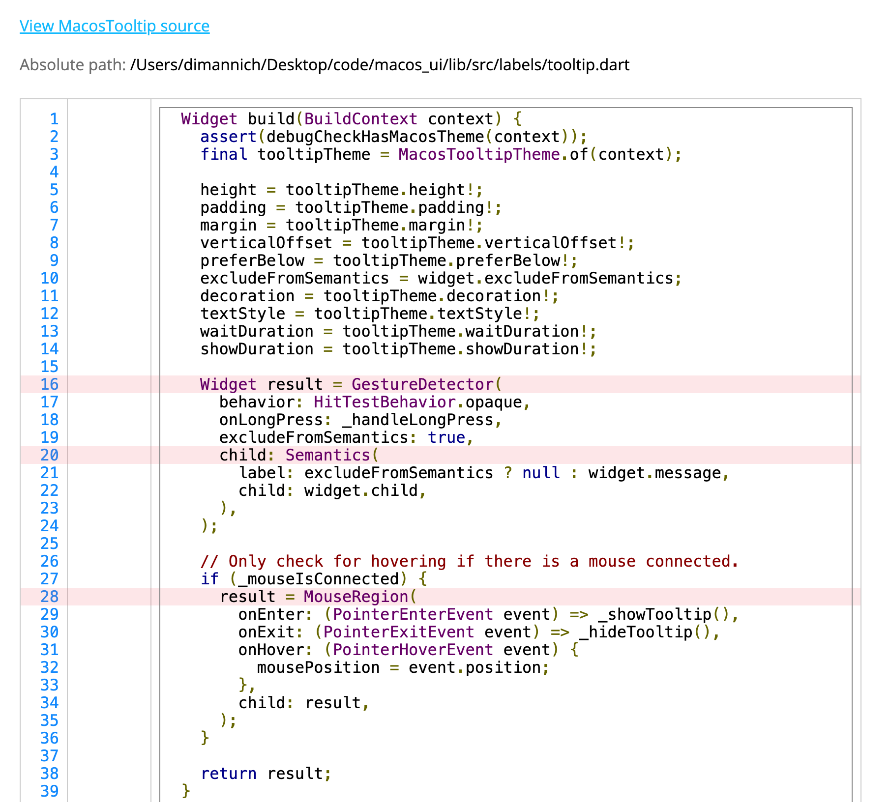Click the 'onLongPress: _handleLongPress,' line
Image resolution: width=890 pixels, height=805 pixels.
360,420
